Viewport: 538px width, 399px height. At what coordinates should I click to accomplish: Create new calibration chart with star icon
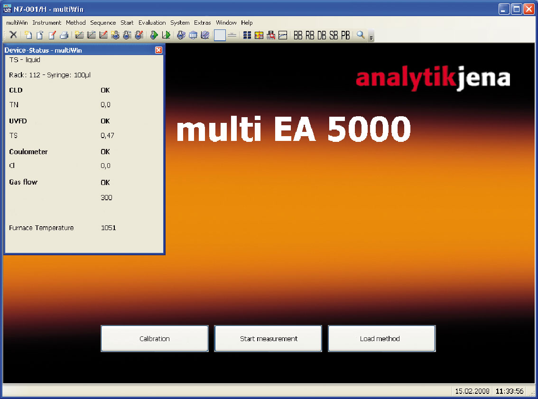[x=79, y=35]
